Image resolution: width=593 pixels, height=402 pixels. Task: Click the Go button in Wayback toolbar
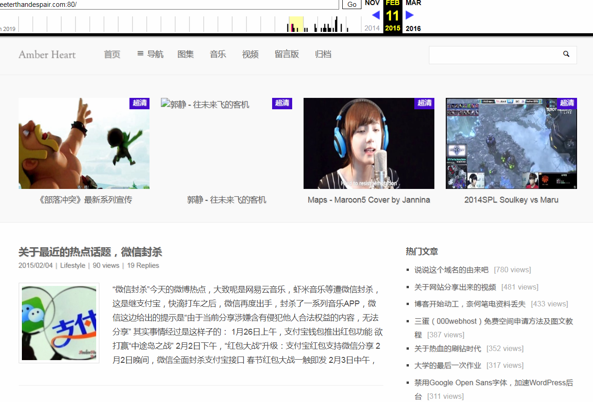pyautogui.click(x=352, y=4)
